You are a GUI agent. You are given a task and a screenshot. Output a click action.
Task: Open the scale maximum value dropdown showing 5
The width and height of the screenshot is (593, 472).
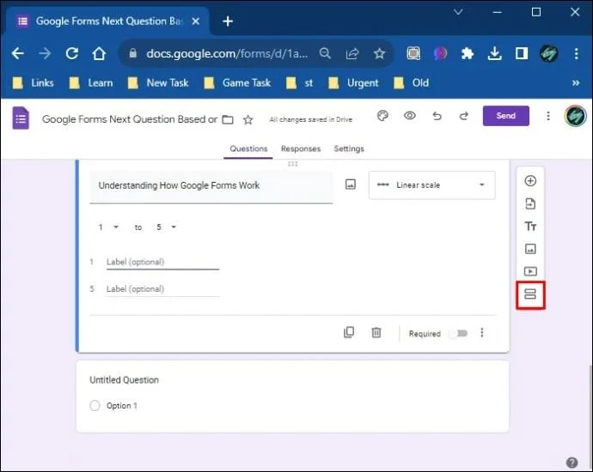[x=167, y=227]
